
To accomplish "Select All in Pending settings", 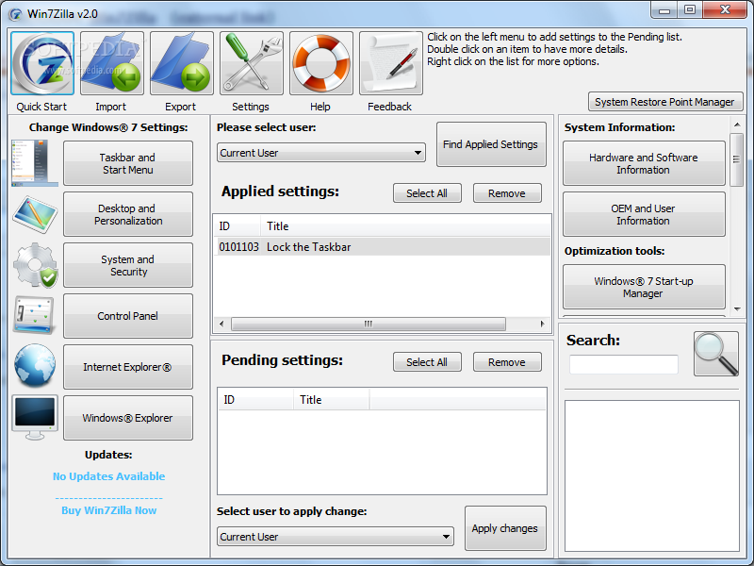I will click(x=427, y=362).
